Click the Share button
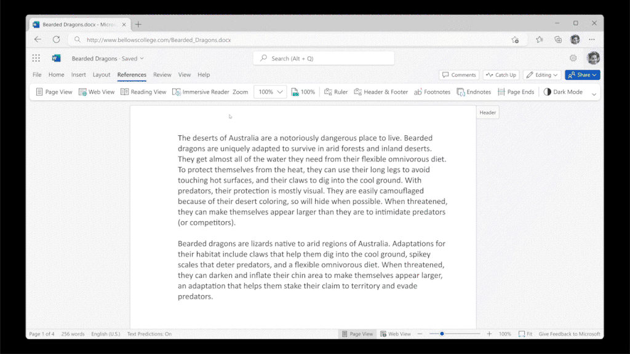This screenshot has width=630, height=354. click(x=581, y=74)
